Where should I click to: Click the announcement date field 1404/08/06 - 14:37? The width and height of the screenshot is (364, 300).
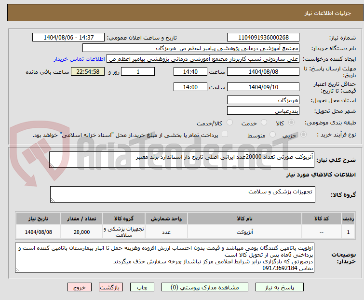[x=68, y=38]
